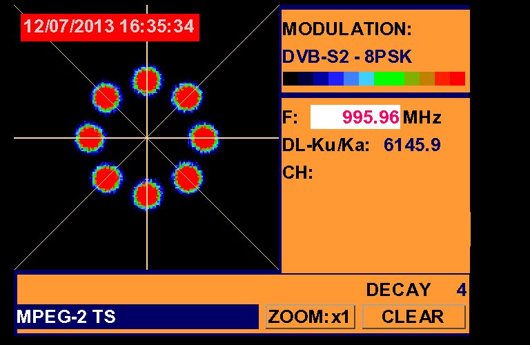Click the DL-Ku/Ka value 6145.9
530x345 pixels.
click(412, 145)
